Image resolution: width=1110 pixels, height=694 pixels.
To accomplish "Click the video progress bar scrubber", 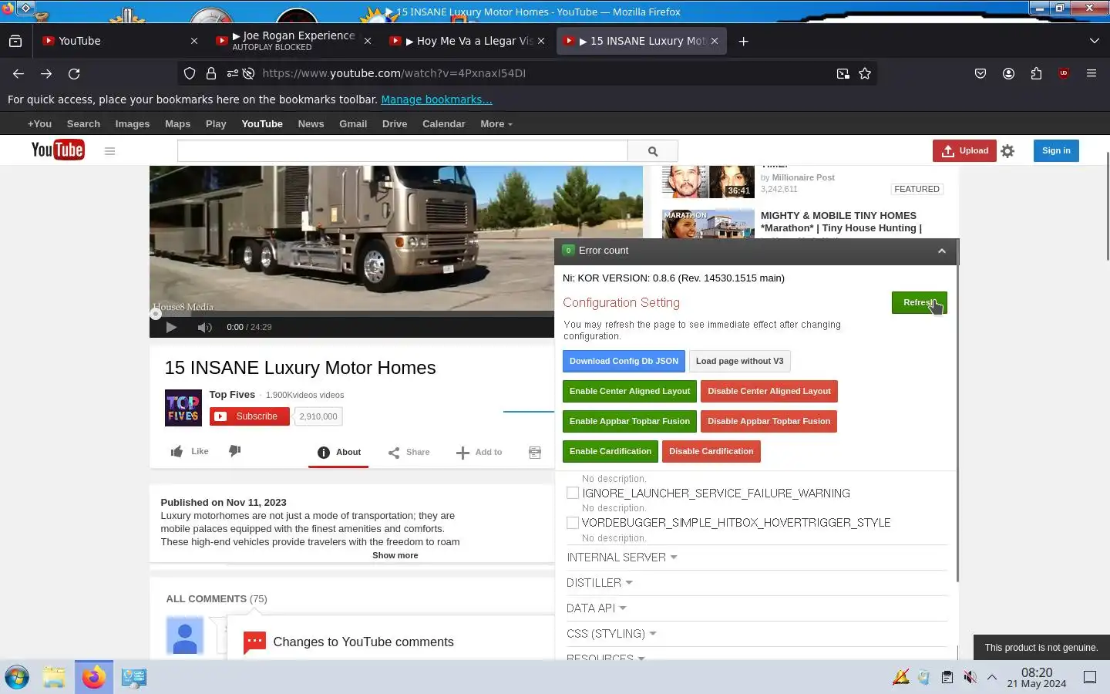I will pos(156,314).
